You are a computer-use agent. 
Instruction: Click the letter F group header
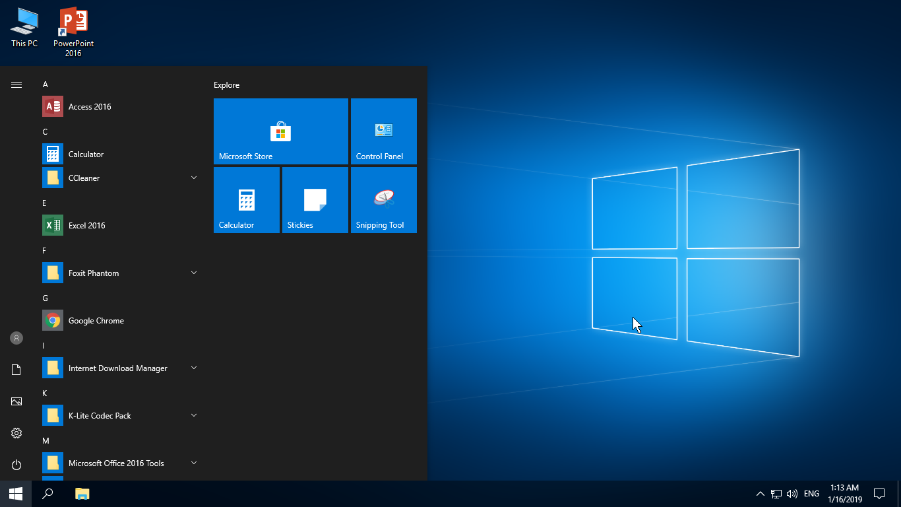pos(45,251)
